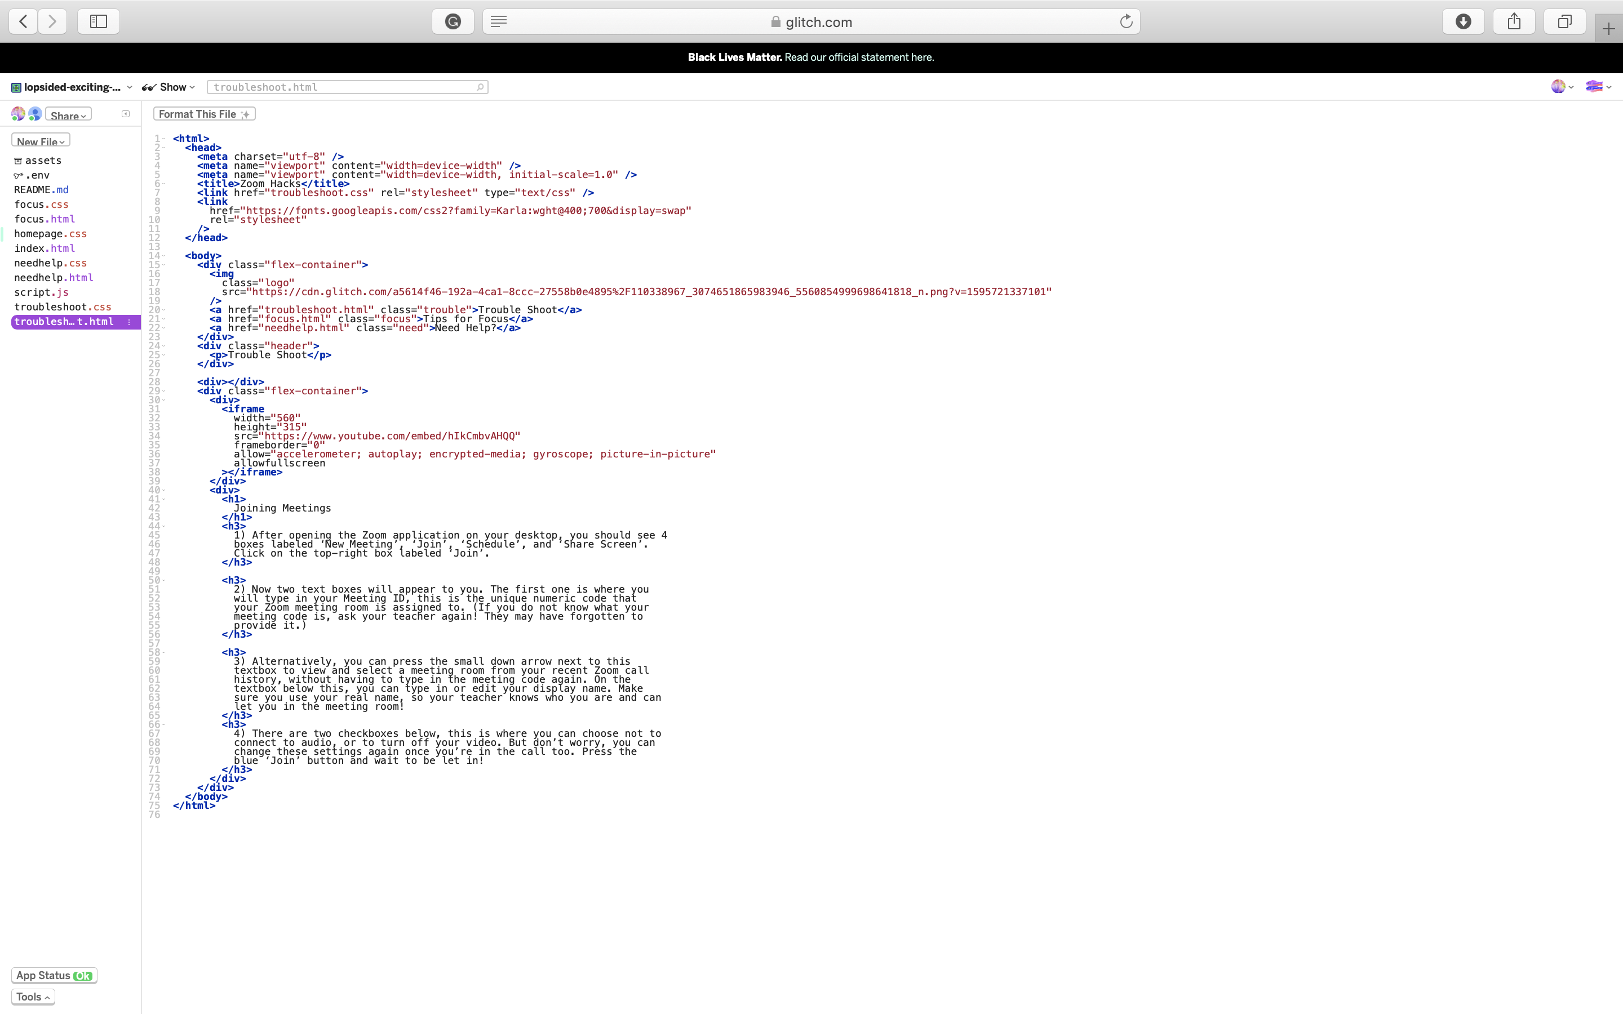
Task: Show all Safari tabs overview
Action: [x=1564, y=21]
